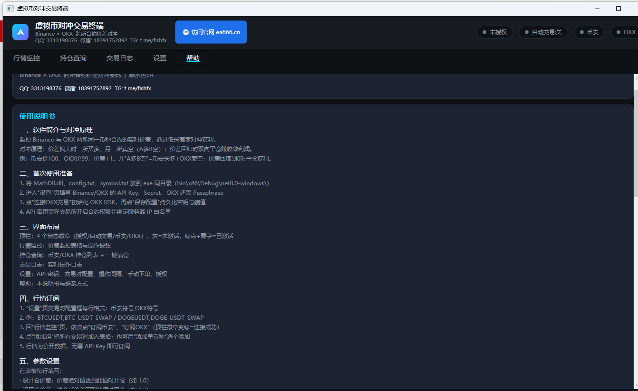The width and height of the screenshot is (638, 391).
Task: Click heading 一、软件简介与对冲原理
Action: pos(56,130)
